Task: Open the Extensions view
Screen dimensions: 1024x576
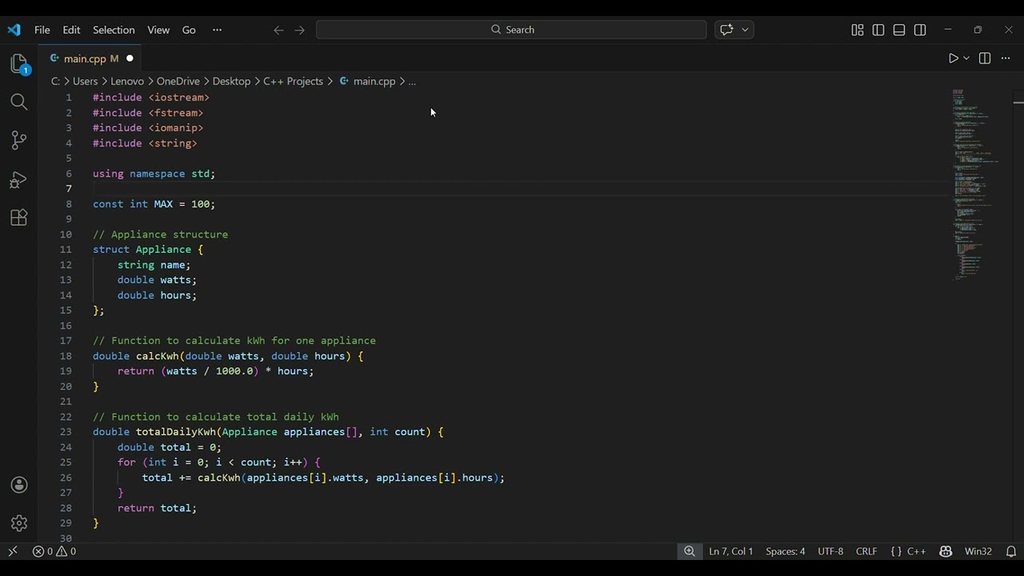Action: [x=19, y=218]
